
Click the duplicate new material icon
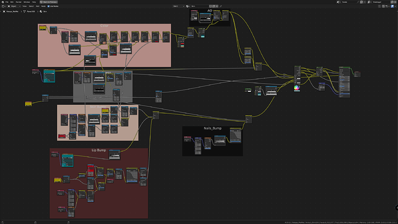point(214,6)
